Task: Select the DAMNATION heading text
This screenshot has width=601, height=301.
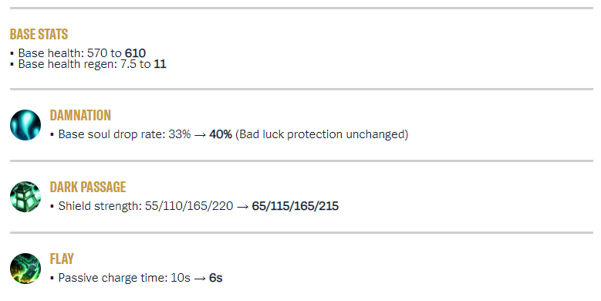Action: click(80, 115)
